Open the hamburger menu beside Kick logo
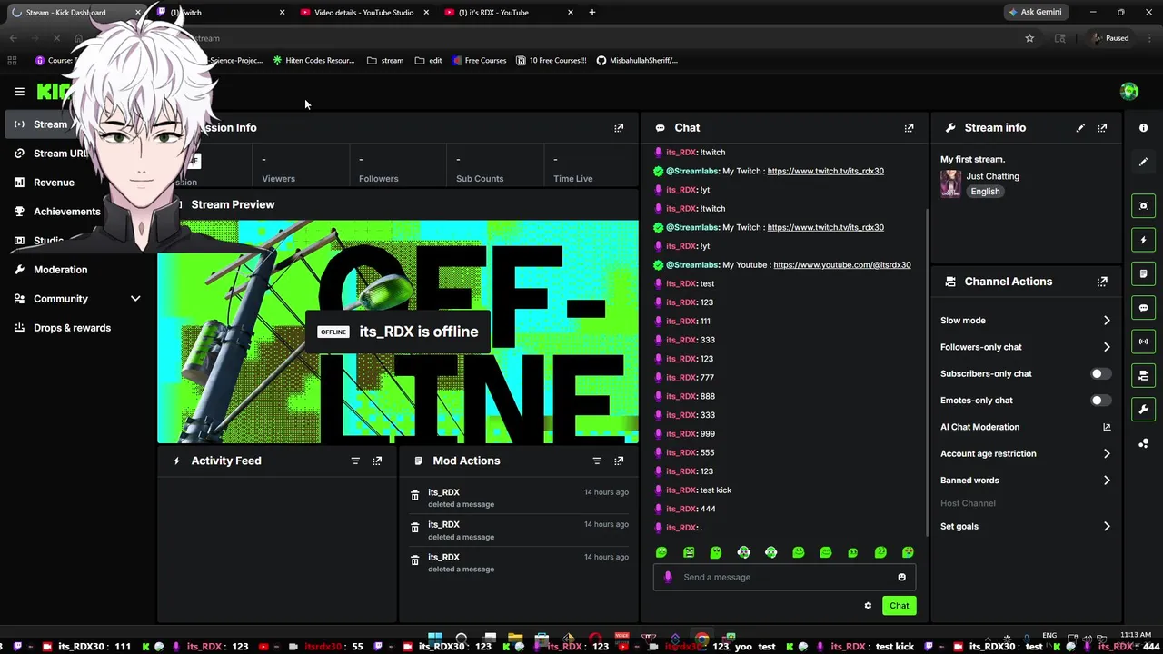 19,92
